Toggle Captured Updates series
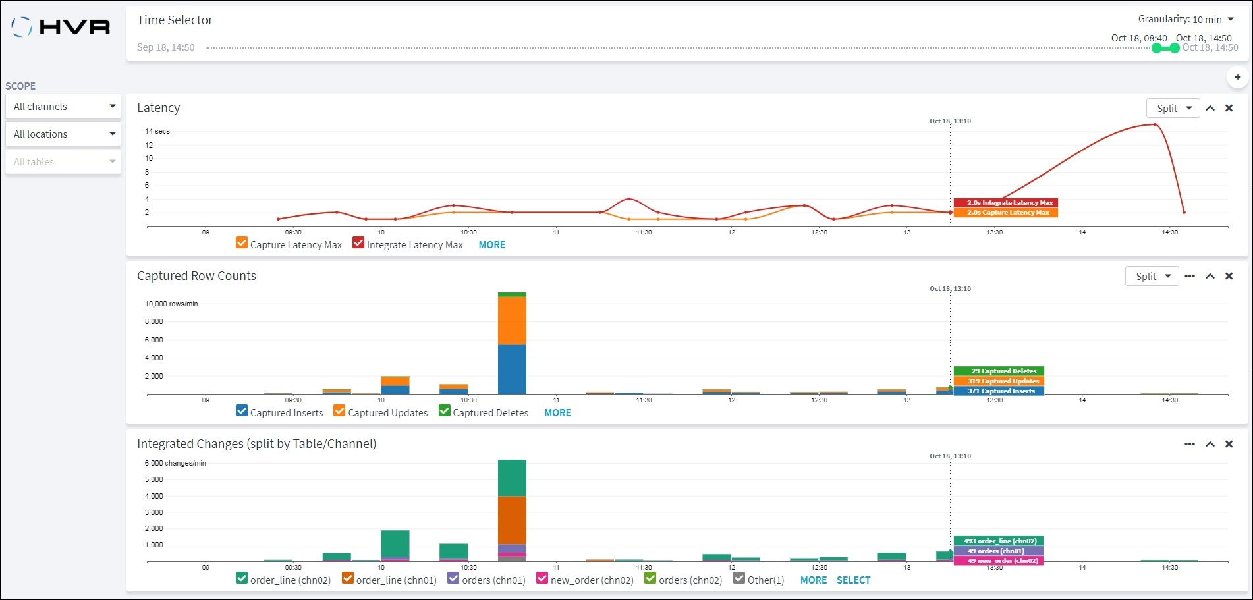The image size is (1253, 600). pyautogui.click(x=339, y=411)
